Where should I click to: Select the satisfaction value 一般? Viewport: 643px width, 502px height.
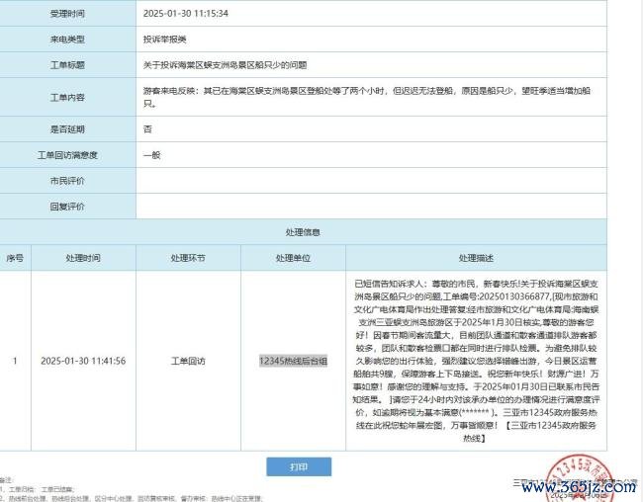pyautogui.click(x=151, y=155)
